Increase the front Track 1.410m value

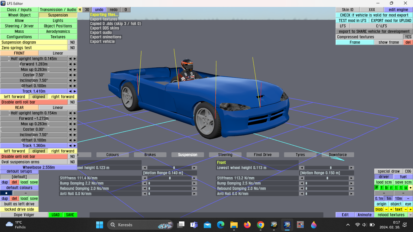click(75, 91)
